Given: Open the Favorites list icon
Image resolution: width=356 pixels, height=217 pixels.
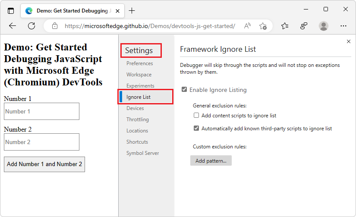Looking at the screenshot, I should [x=285, y=26].
